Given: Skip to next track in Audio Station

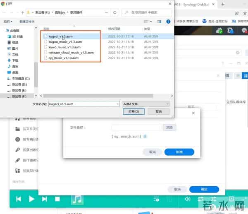Looking at the screenshot, I should [x=44, y=199].
